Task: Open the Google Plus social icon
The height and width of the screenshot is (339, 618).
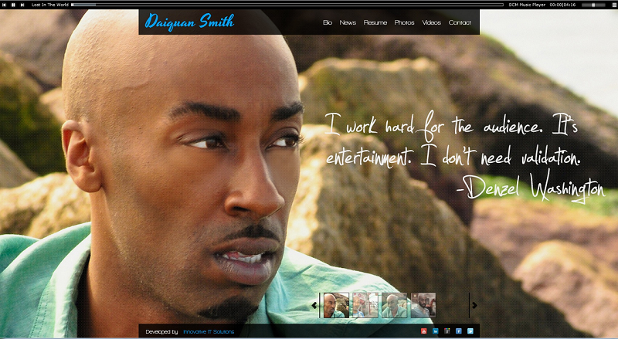Action: tap(447, 331)
